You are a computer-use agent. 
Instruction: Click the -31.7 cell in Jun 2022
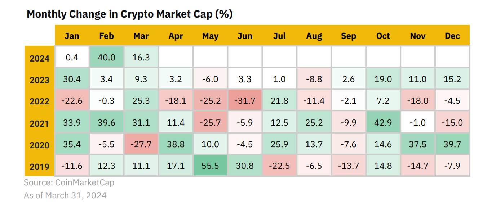[x=245, y=100]
